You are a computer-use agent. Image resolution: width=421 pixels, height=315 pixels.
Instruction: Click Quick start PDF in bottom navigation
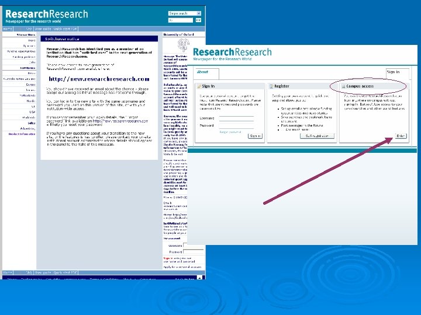click(x=65, y=272)
